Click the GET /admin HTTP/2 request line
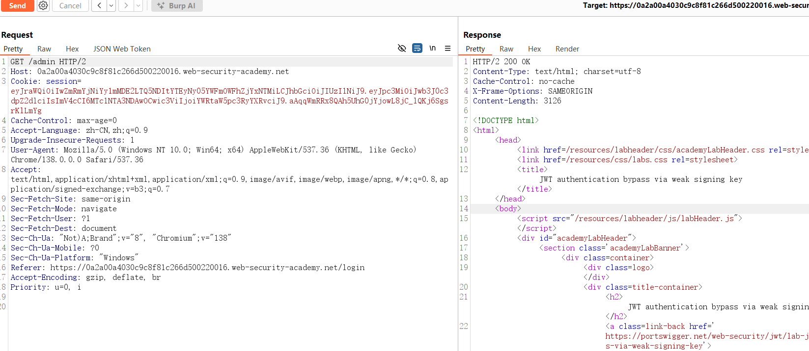This screenshot has height=351, width=809. [x=48, y=62]
